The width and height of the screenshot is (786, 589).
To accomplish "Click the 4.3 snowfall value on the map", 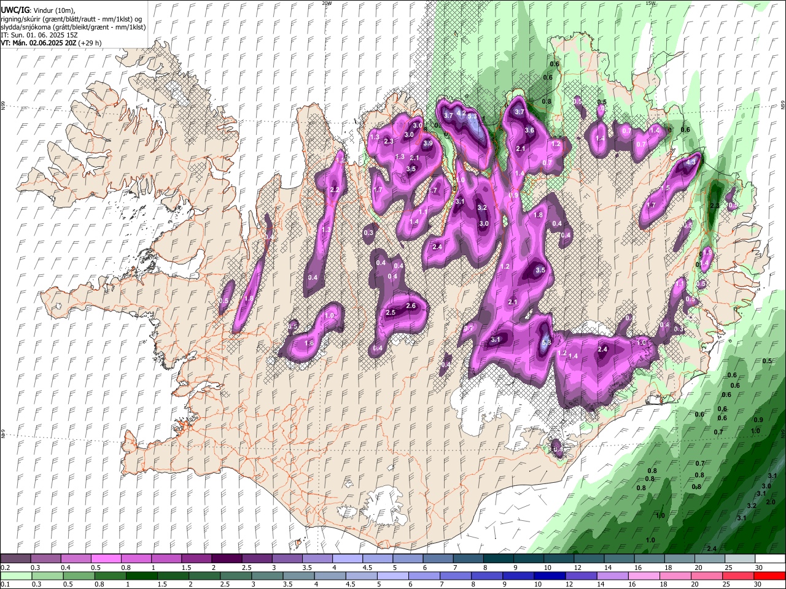I will pos(691,162).
